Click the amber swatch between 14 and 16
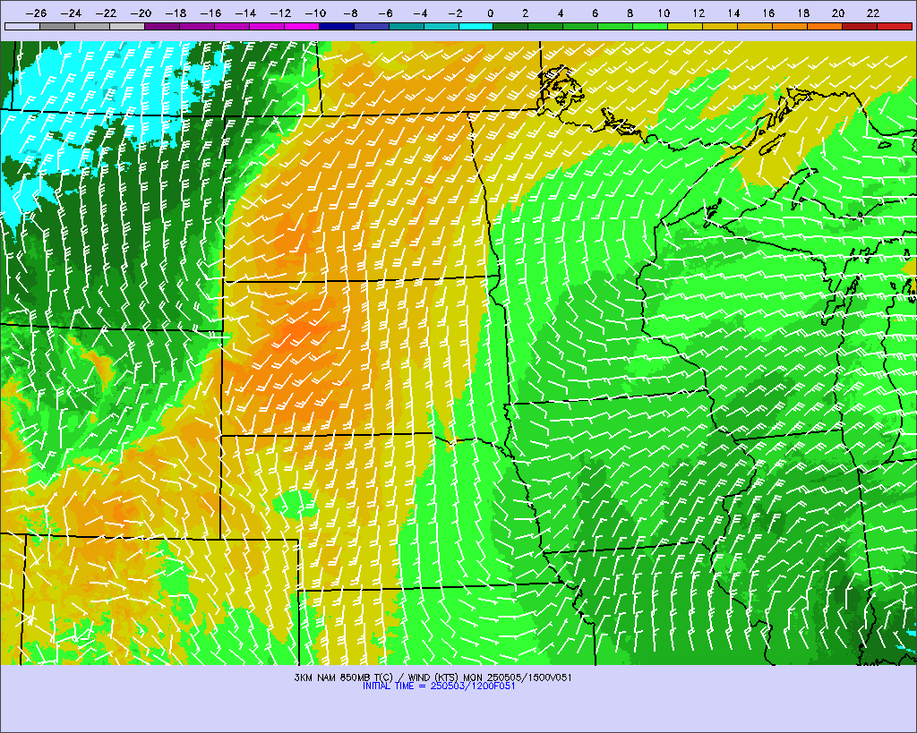Screen dimensions: 917x733 [x=755, y=26]
